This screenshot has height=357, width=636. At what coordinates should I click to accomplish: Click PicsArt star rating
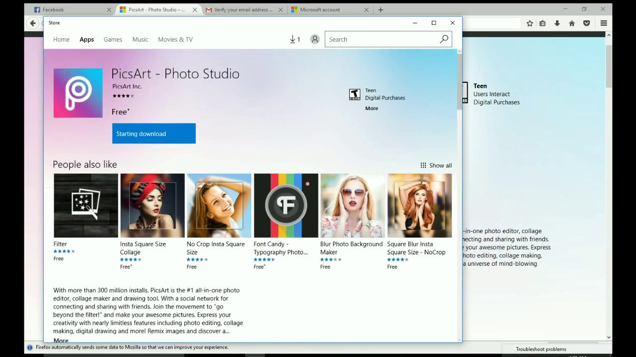coord(123,96)
